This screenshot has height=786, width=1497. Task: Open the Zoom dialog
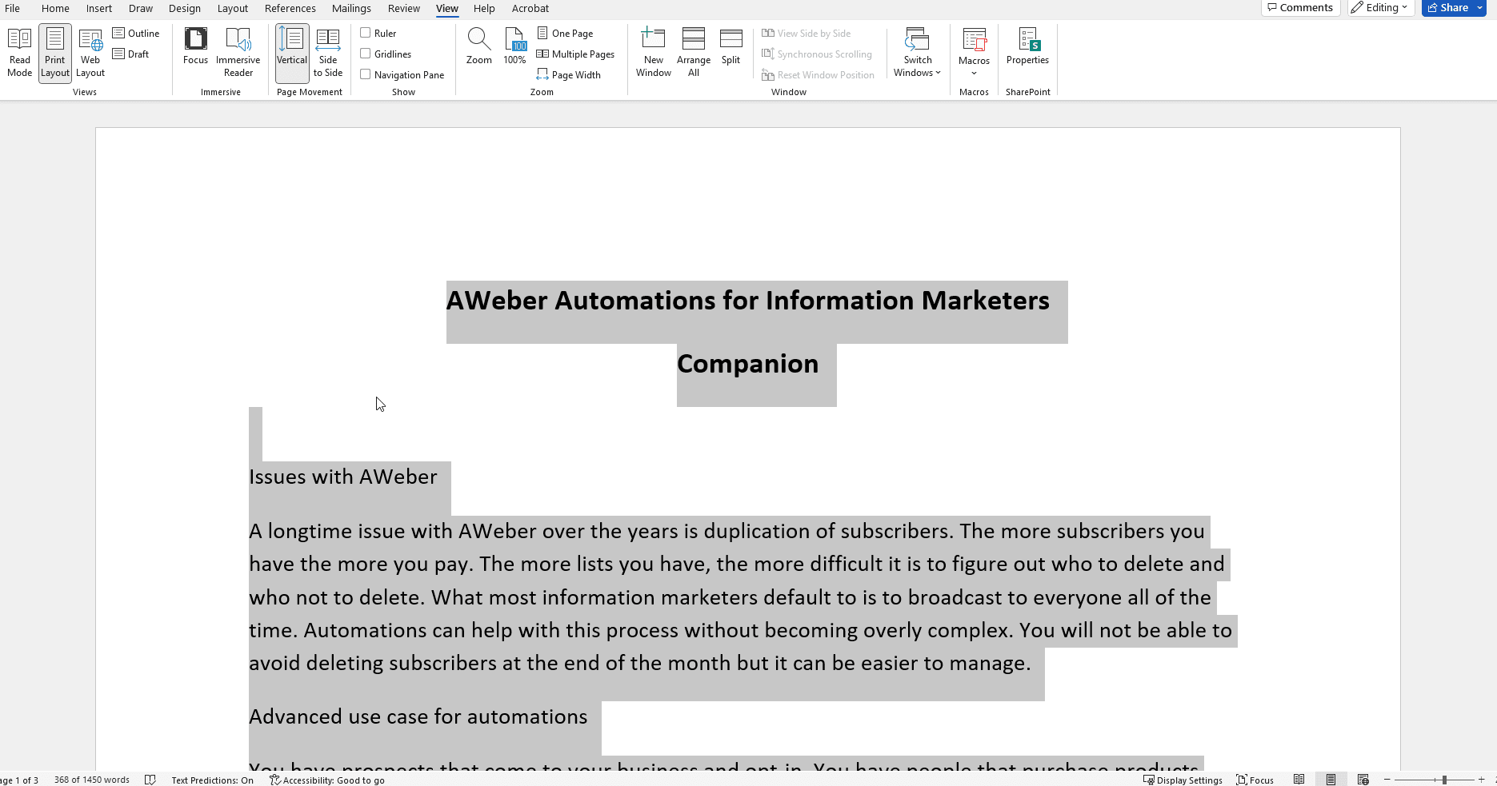(x=478, y=46)
